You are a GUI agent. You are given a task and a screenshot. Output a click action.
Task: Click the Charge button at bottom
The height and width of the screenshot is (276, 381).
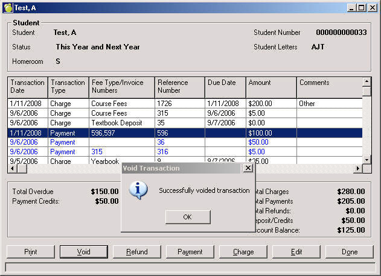tap(243, 252)
